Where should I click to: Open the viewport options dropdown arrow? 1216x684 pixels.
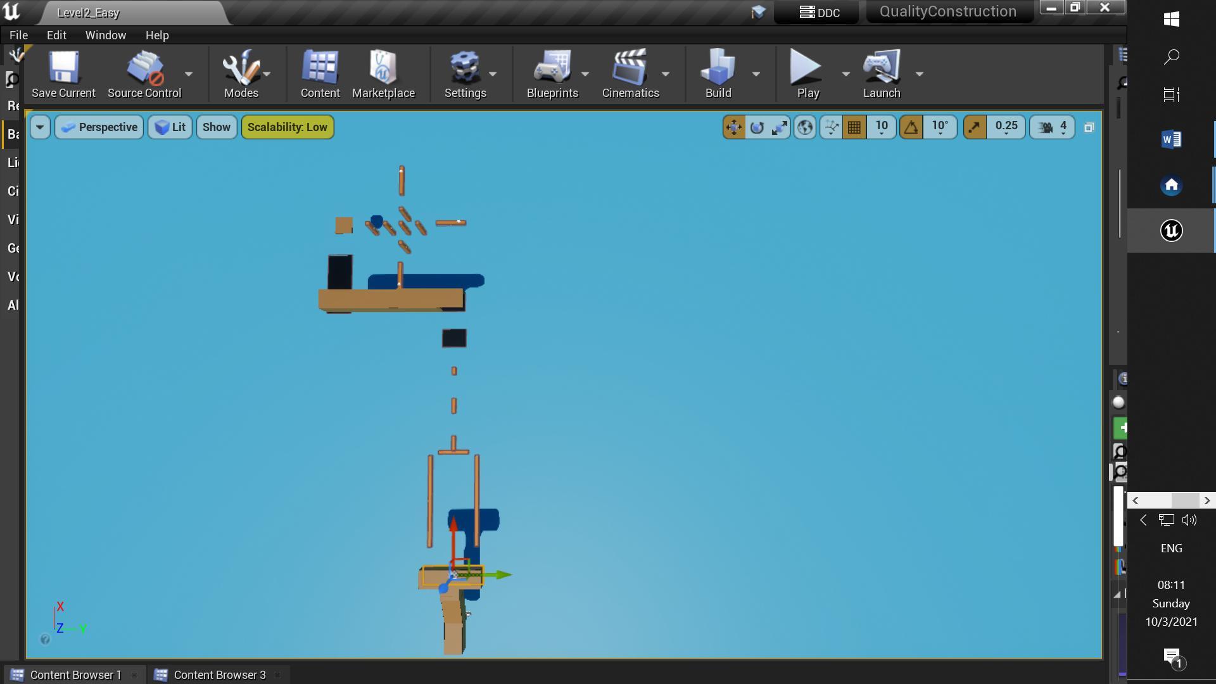click(40, 127)
